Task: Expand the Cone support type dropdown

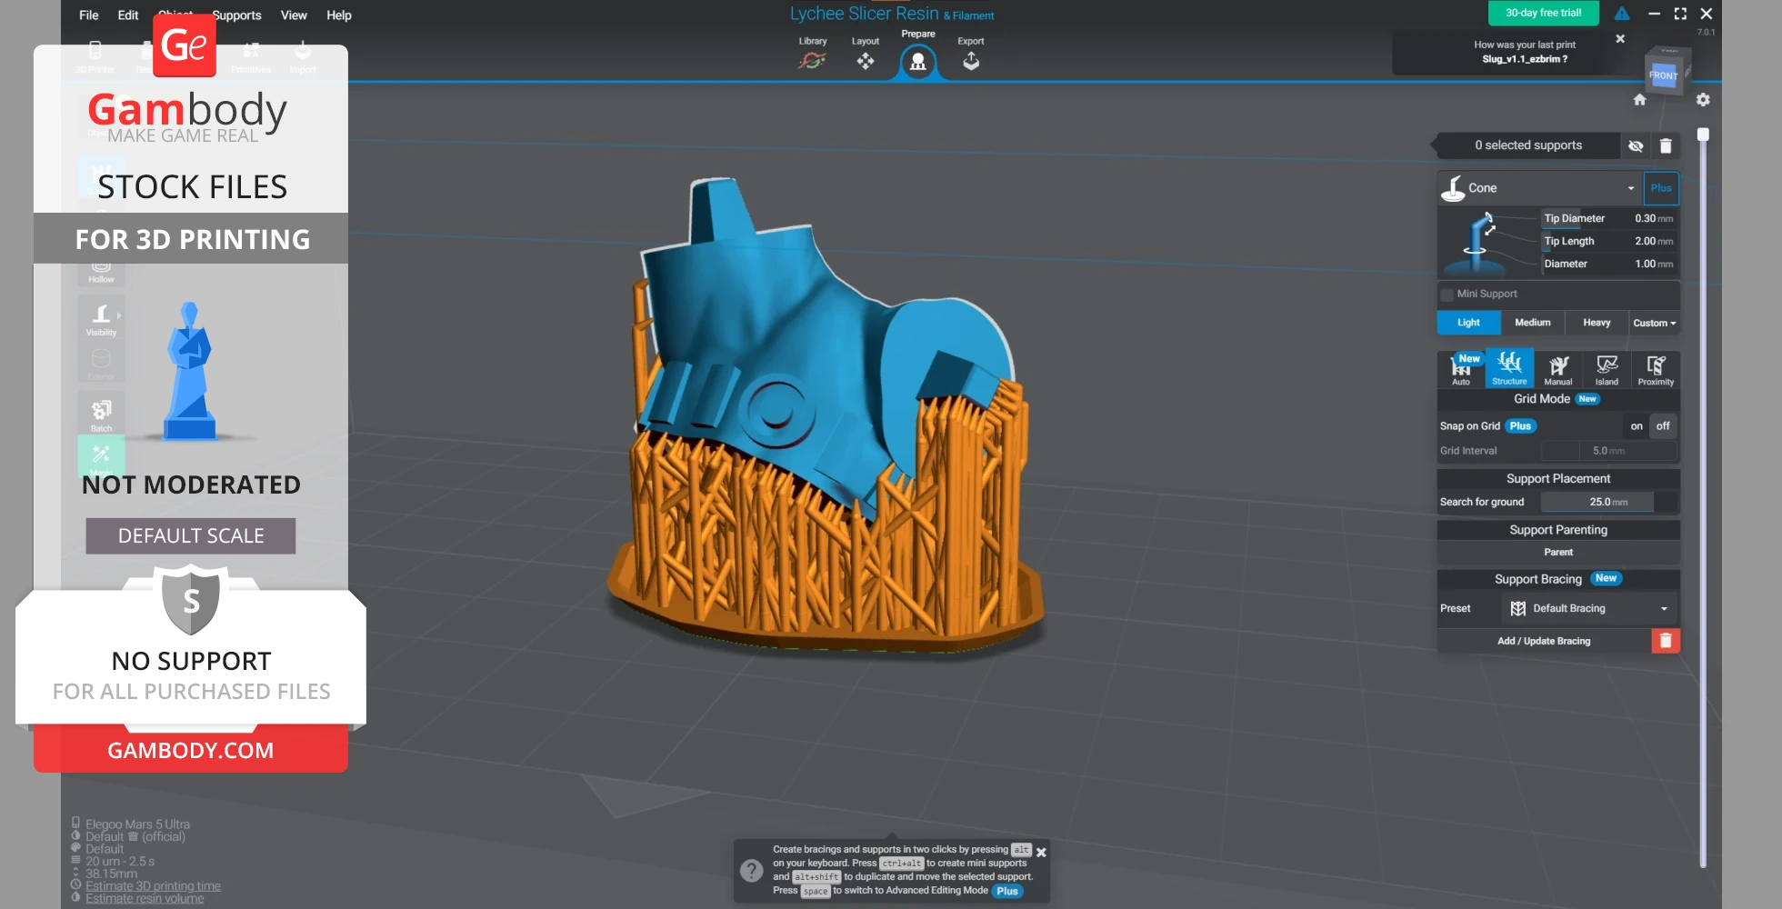Action: [x=1630, y=188]
